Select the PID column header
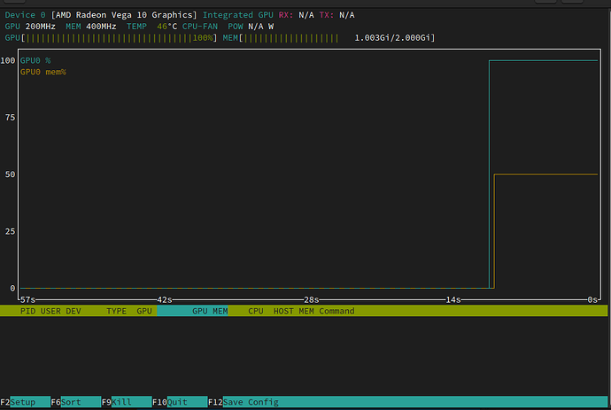The image size is (611, 410). (x=27, y=311)
